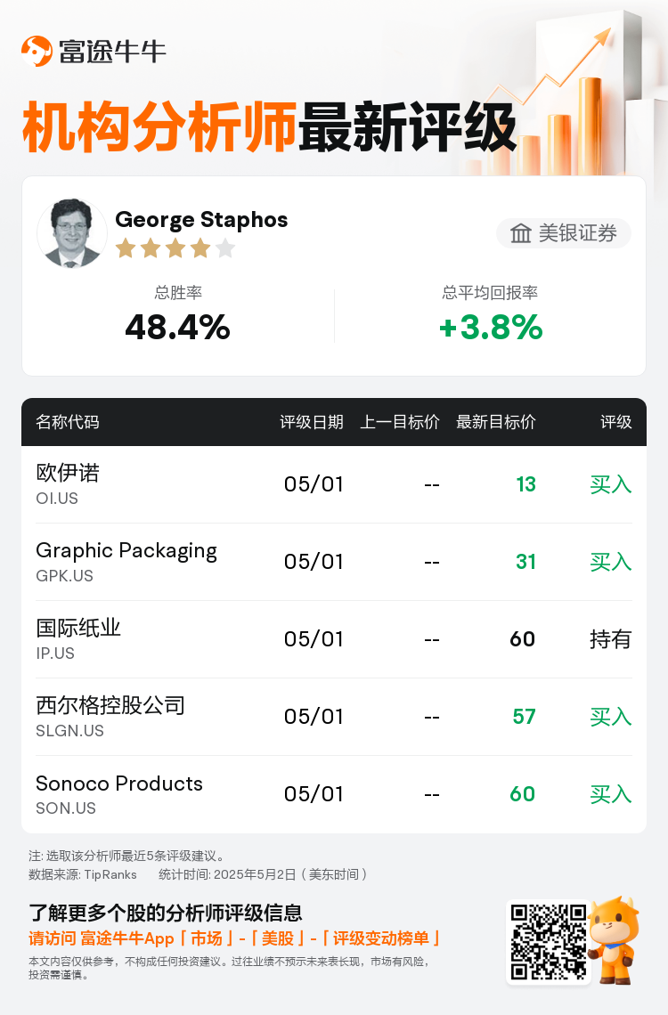
Task: Click the 持有 rating for IP.US
Action: click(x=610, y=639)
